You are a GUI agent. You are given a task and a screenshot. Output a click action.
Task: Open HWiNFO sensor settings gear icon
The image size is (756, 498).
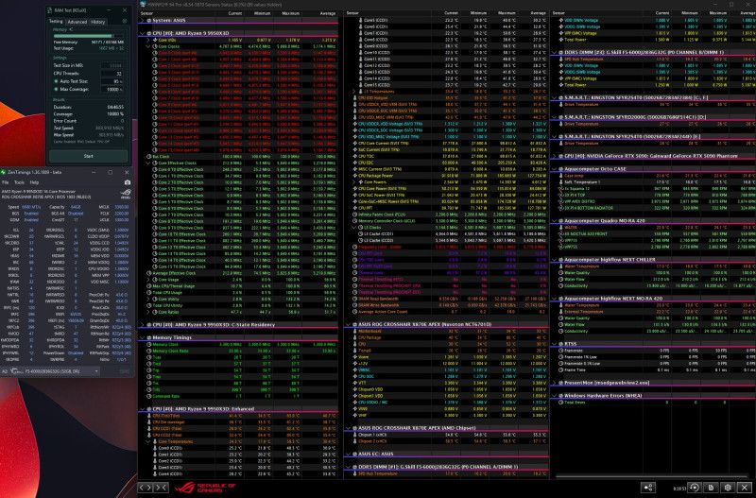tap(728, 488)
